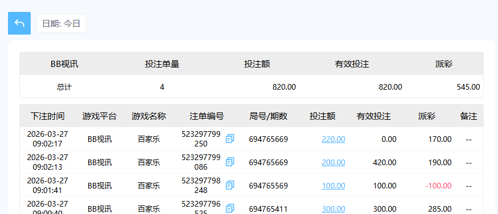Copy order number 523297798248
Screen dimensions: 498x214
coord(230,185)
